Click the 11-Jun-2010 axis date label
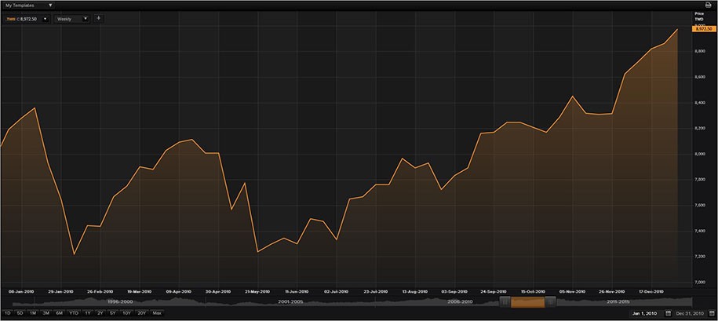The height and width of the screenshot is (321, 718). [297, 291]
